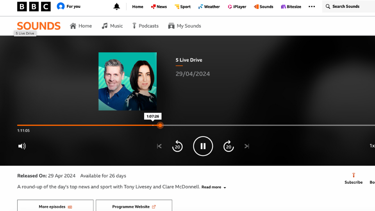Image resolution: width=375 pixels, height=211 pixels.
Task: Seek on the unplayed grey progress track
Action: (x=269, y=125)
